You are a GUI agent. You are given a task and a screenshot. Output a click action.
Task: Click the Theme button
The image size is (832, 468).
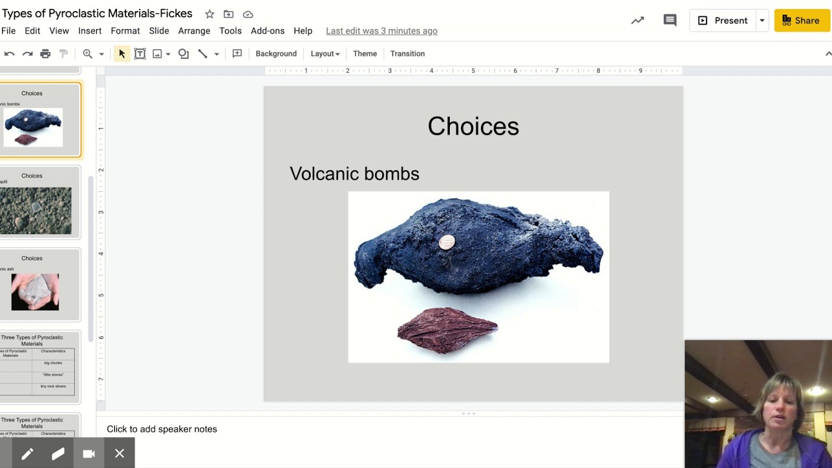[x=365, y=54]
